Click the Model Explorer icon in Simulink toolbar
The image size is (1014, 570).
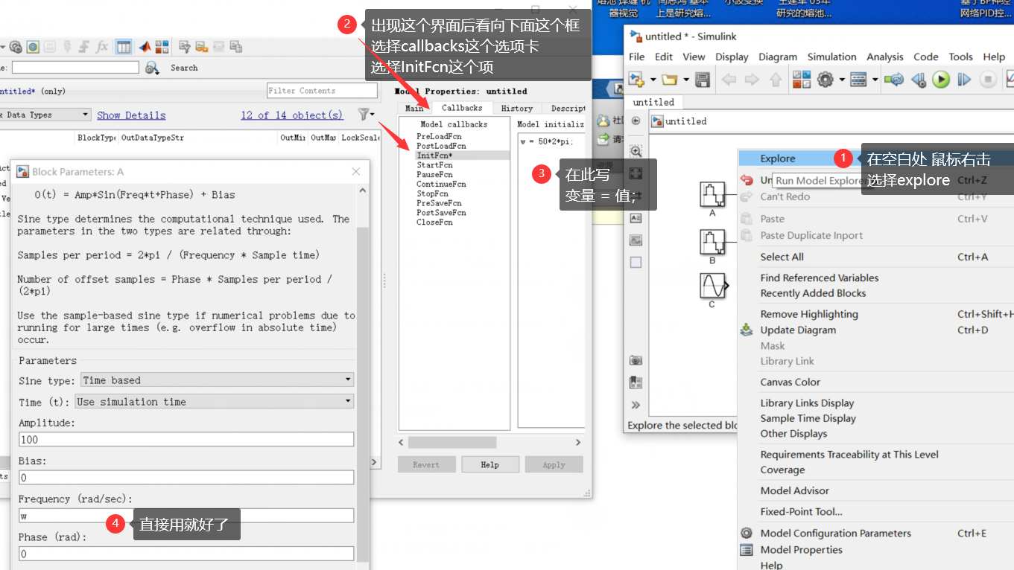858,79
